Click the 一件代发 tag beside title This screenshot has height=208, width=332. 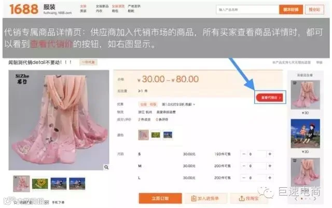point(89,62)
